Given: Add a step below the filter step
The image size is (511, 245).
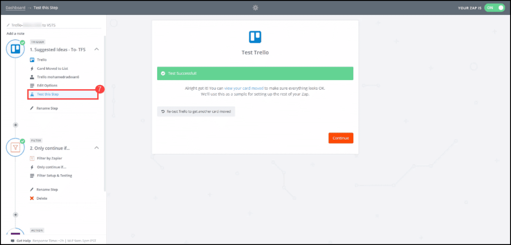Looking at the screenshot, I should [15, 215].
